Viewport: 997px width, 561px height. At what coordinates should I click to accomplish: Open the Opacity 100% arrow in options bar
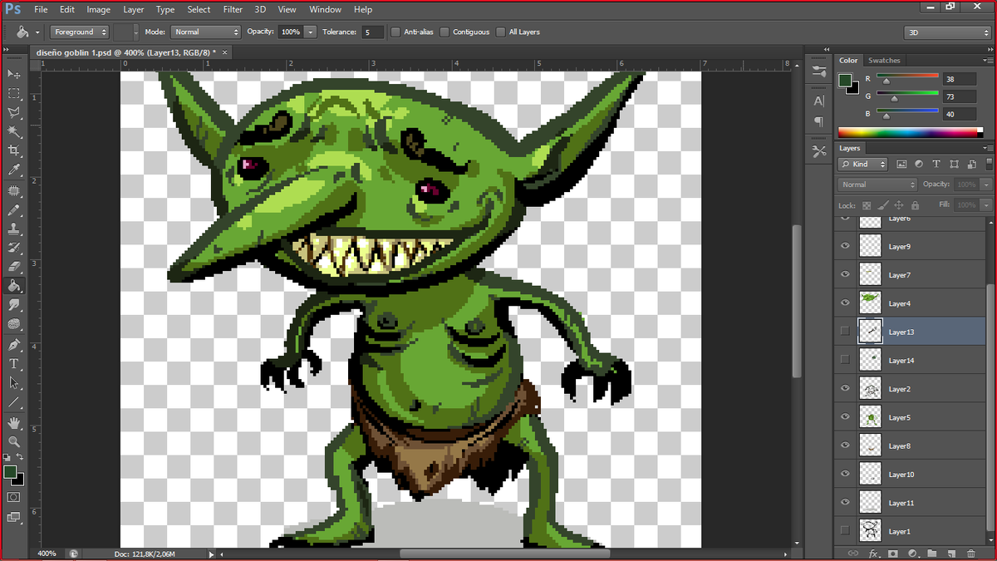311,32
